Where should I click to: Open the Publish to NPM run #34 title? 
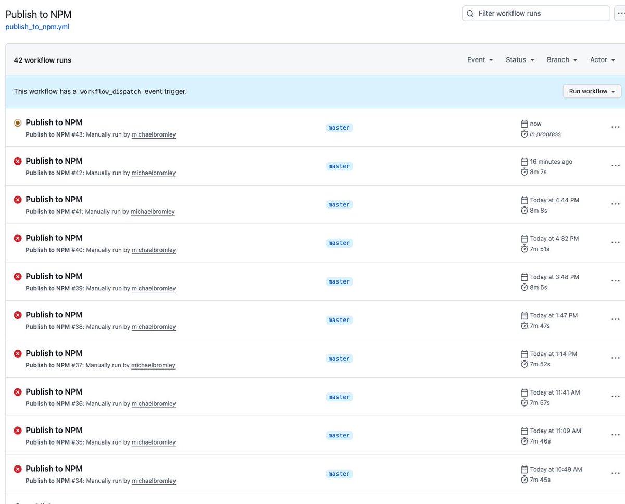pos(54,469)
